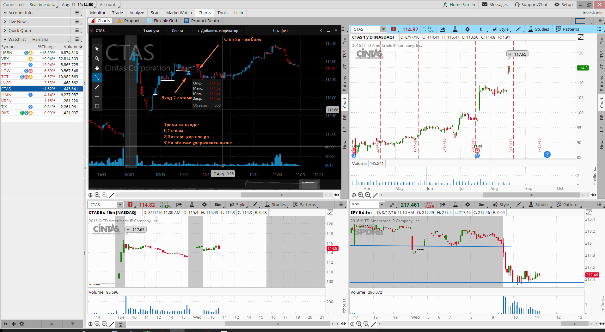Click blue question mark on CTAS daily chart
Screen dimensions: 605x332
[547, 154]
